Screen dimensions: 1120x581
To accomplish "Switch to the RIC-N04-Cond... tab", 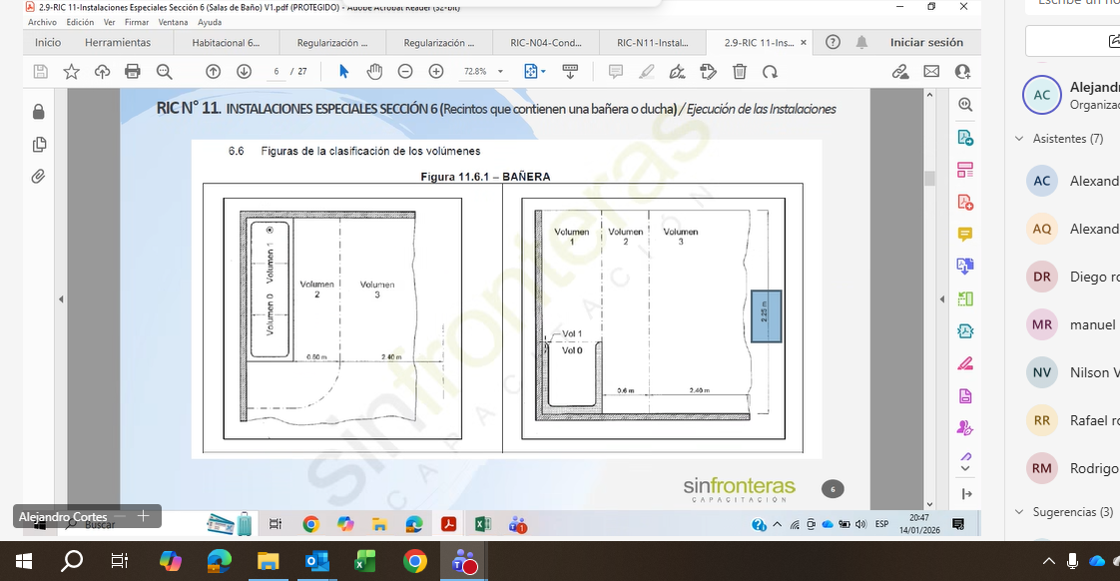I will click(545, 43).
